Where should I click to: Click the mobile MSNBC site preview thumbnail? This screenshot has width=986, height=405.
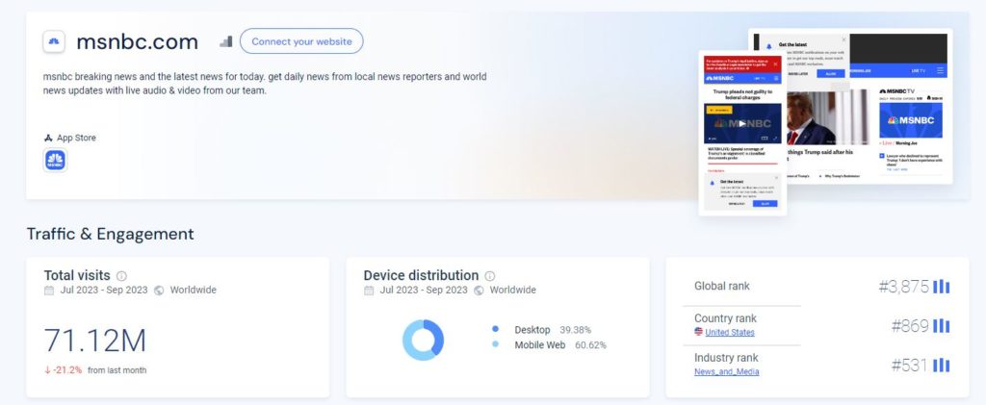point(742,133)
